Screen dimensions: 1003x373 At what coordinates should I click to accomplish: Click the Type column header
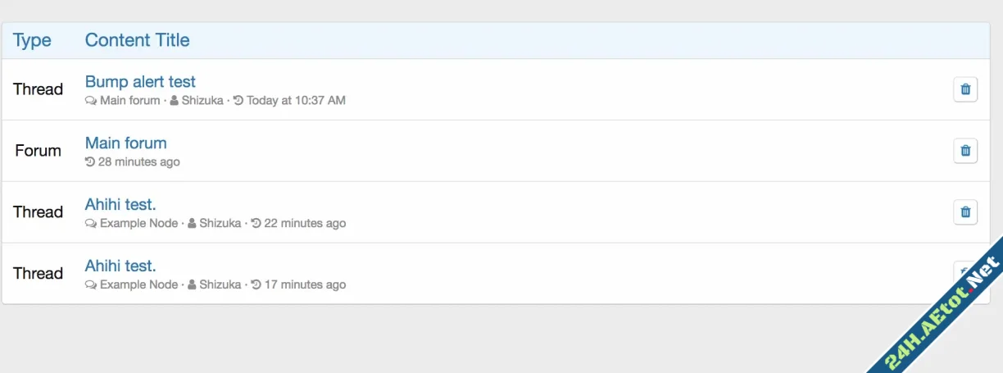32,40
